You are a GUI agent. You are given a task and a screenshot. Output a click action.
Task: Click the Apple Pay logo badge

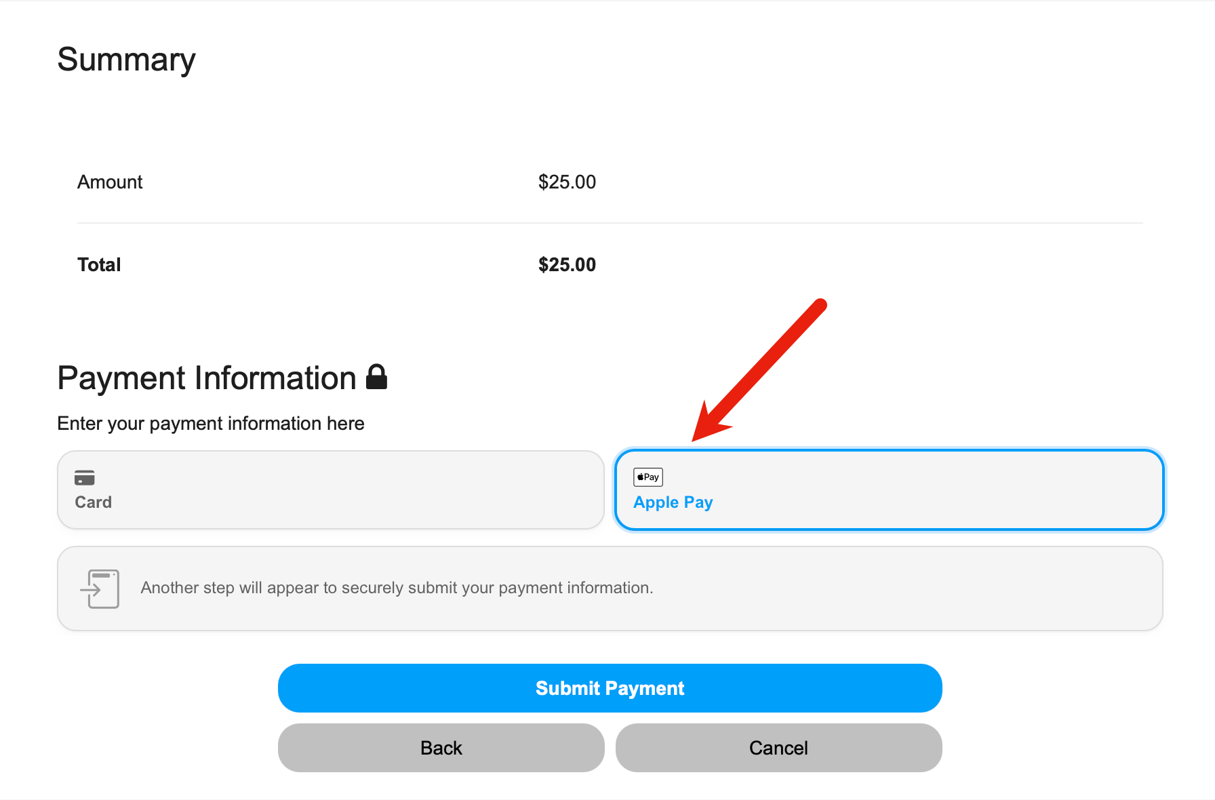648,477
